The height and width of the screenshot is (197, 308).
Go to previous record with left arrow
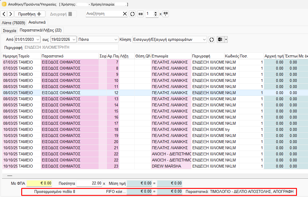point(3,14)
